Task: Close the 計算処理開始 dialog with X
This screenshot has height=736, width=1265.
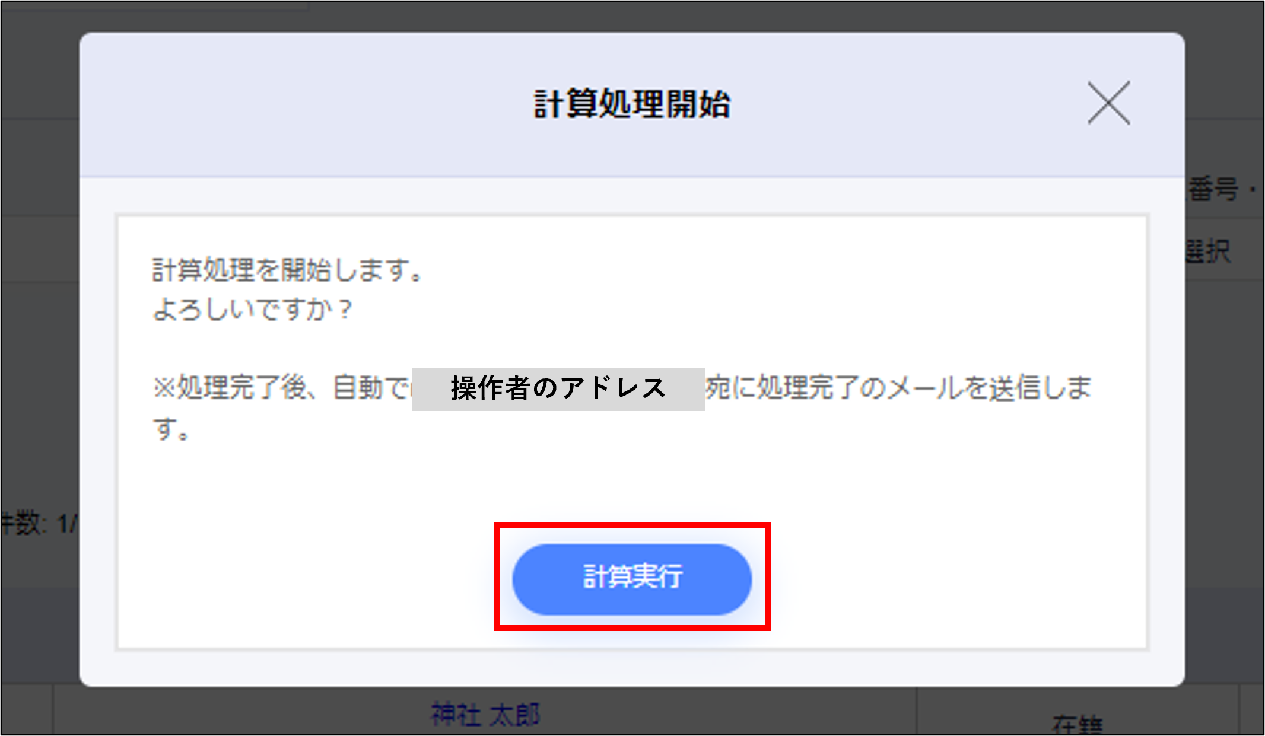Action: point(1108,103)
